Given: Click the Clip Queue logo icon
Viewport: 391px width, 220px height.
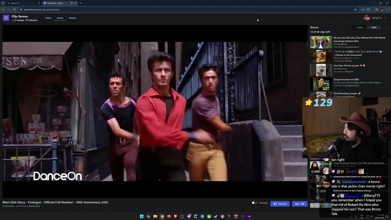Looking at the screenshot, I should tap(6, 18).
